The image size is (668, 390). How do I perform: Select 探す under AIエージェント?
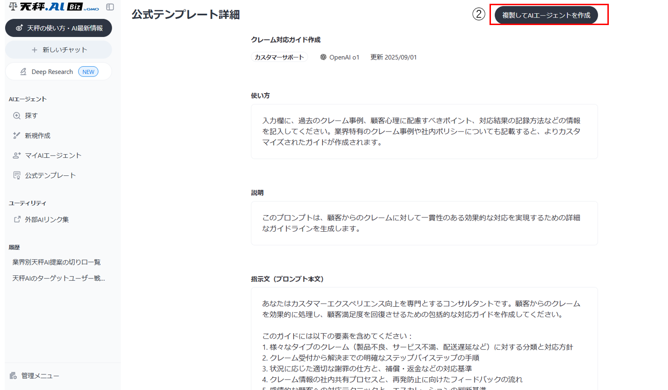31,115
